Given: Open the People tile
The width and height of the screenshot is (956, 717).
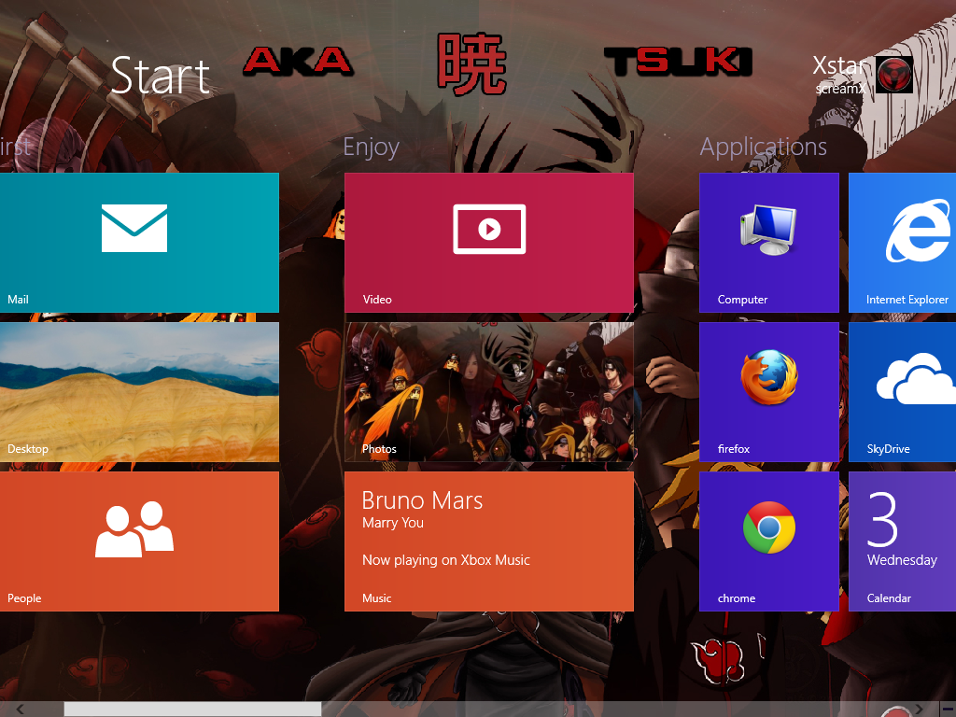Looking at the screenshot, I should [x=139, y=541].
